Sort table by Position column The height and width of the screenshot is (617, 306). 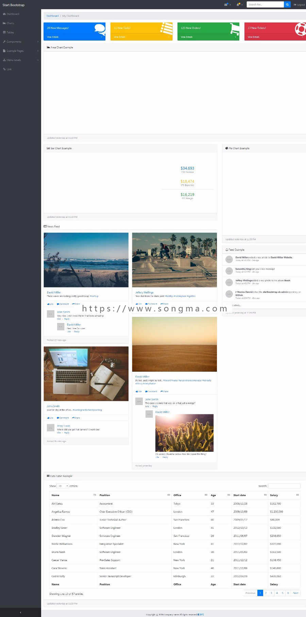click(x=135, y=495)
